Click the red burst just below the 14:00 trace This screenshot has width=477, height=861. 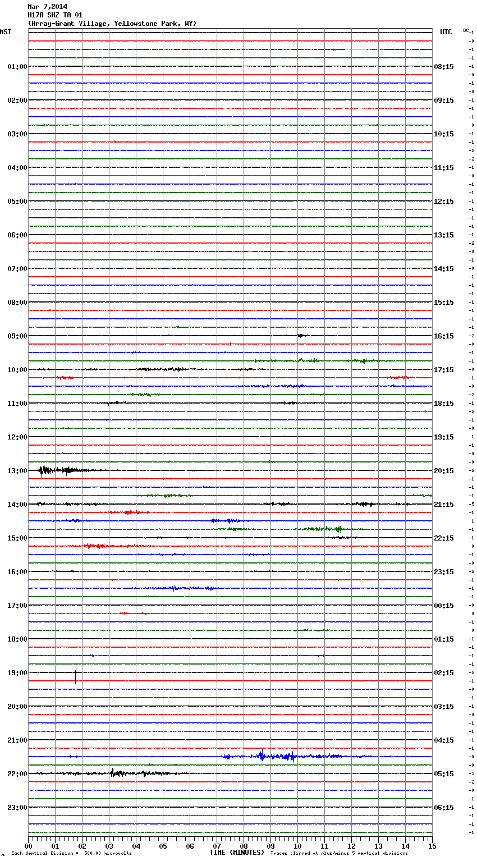coord(129,512)
